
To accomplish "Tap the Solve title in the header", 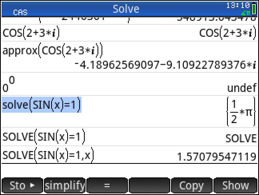I will (126, 9).
